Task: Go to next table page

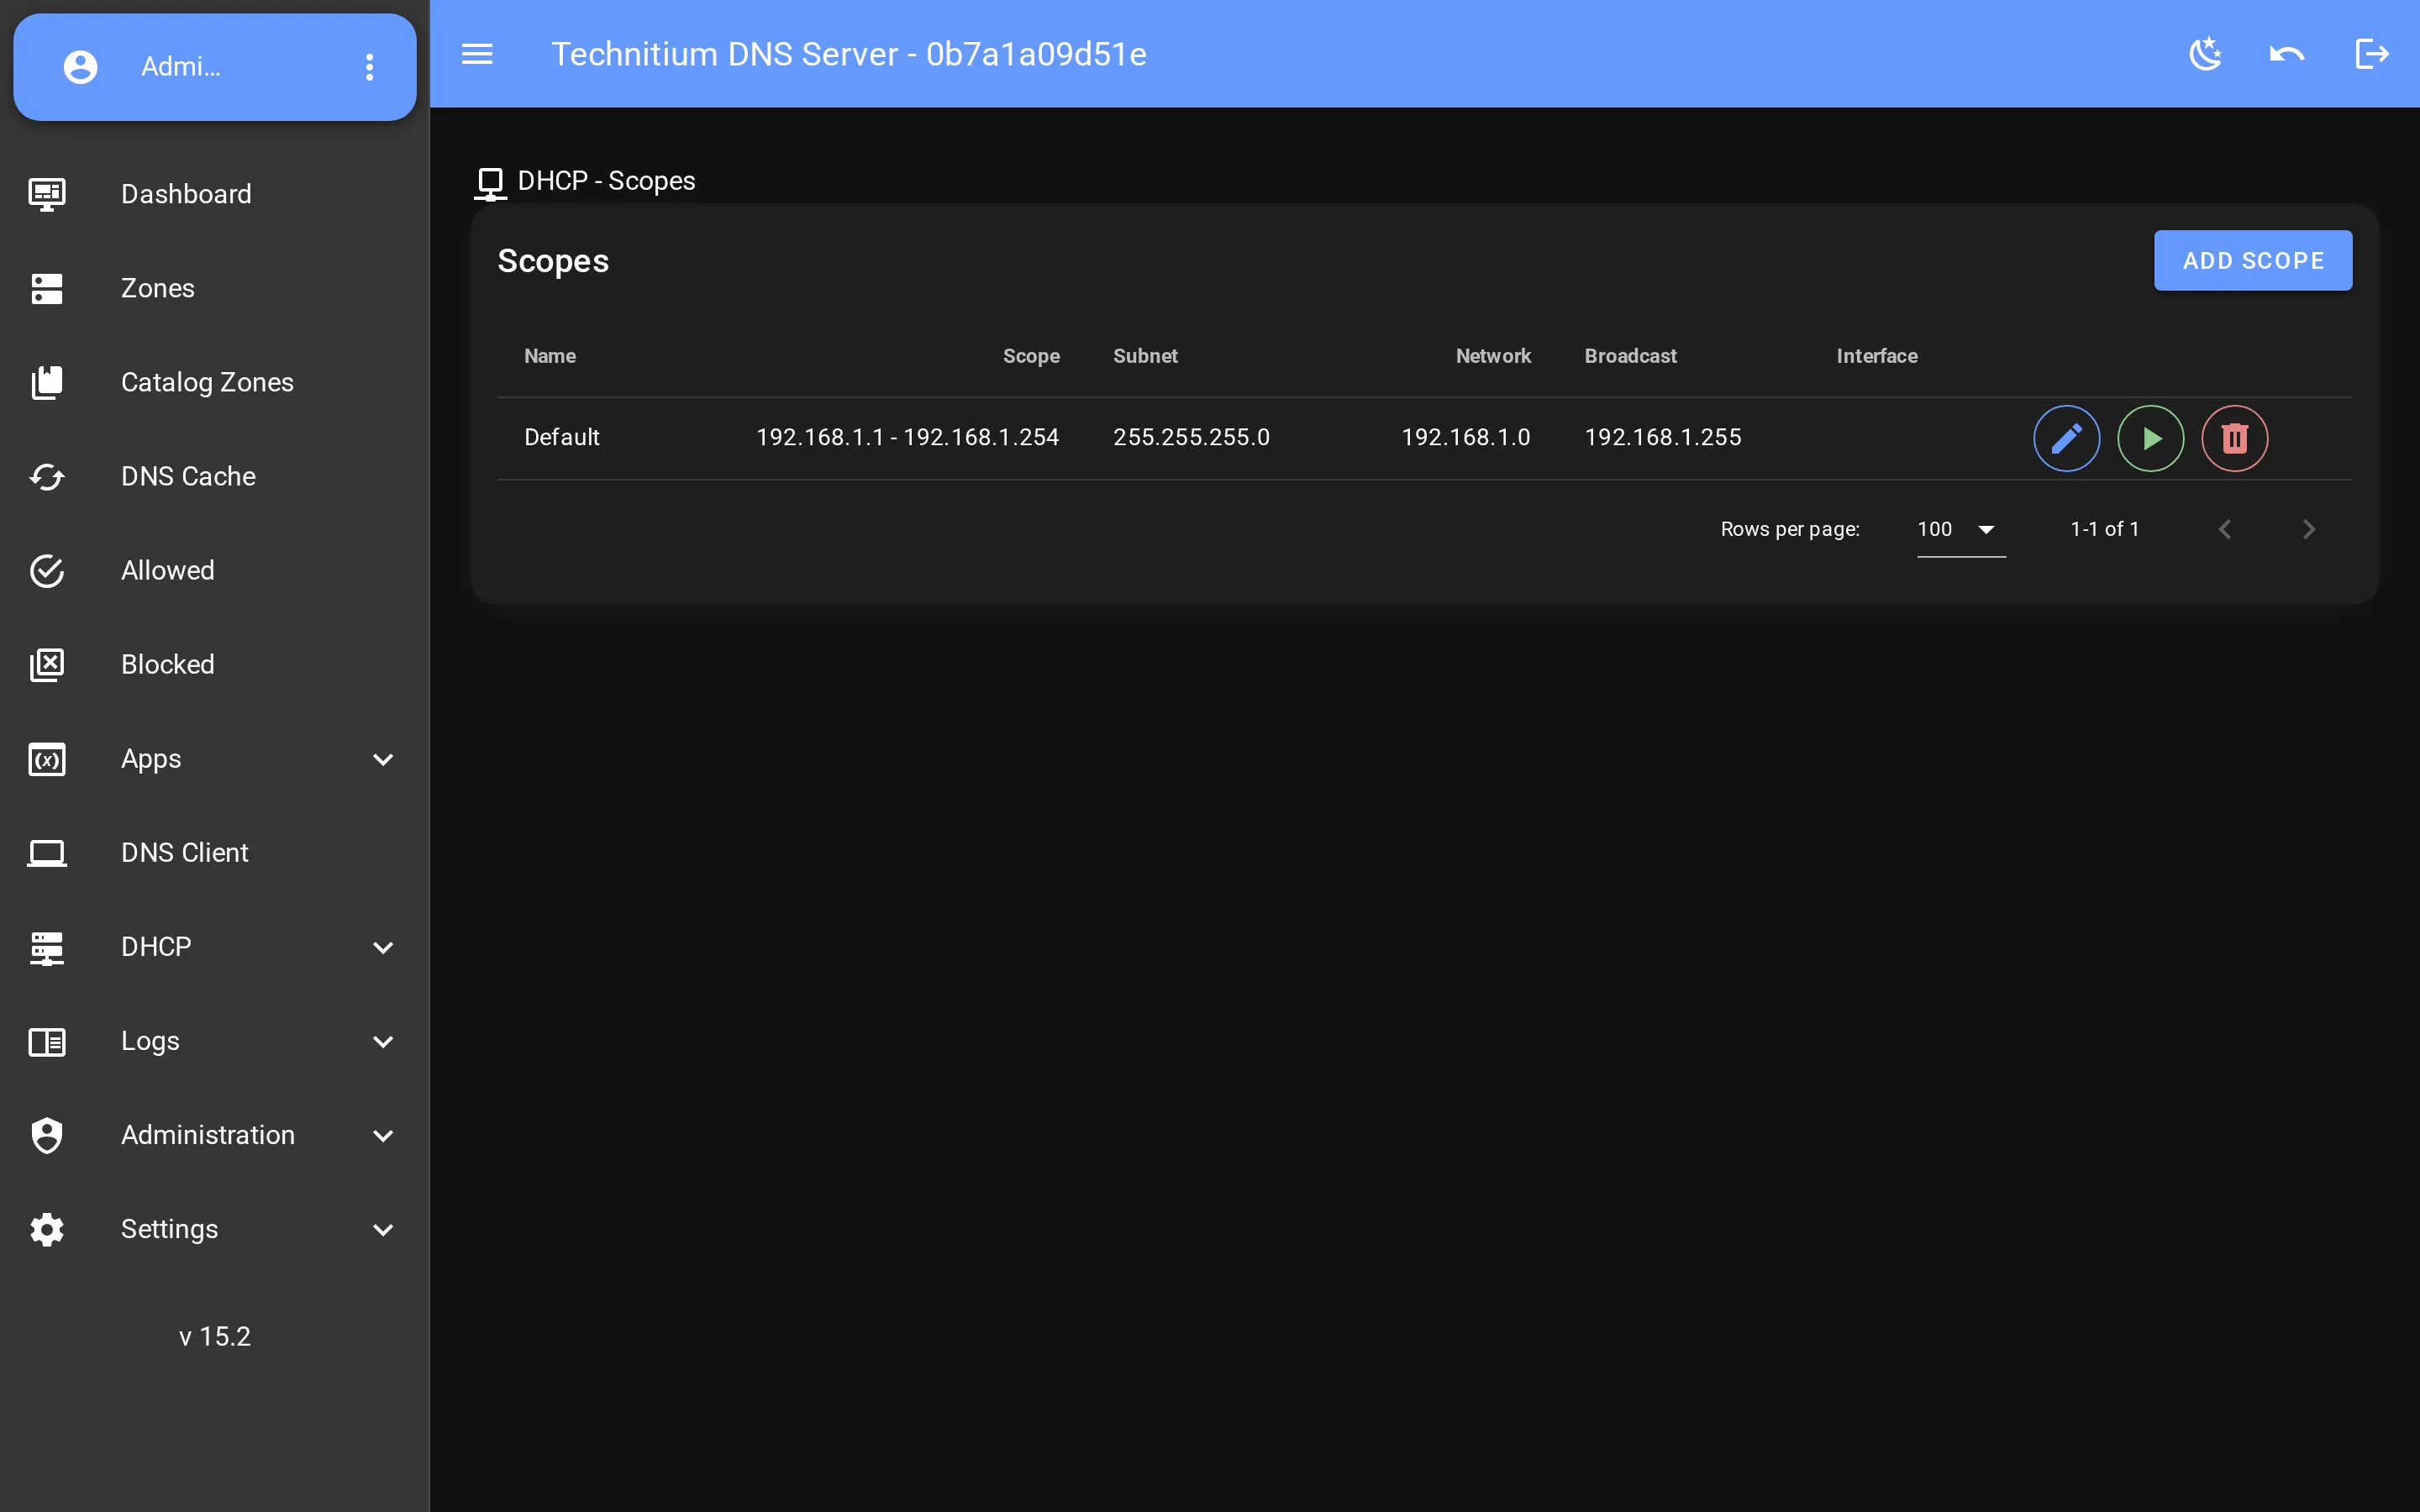Action: (2309, 529)
